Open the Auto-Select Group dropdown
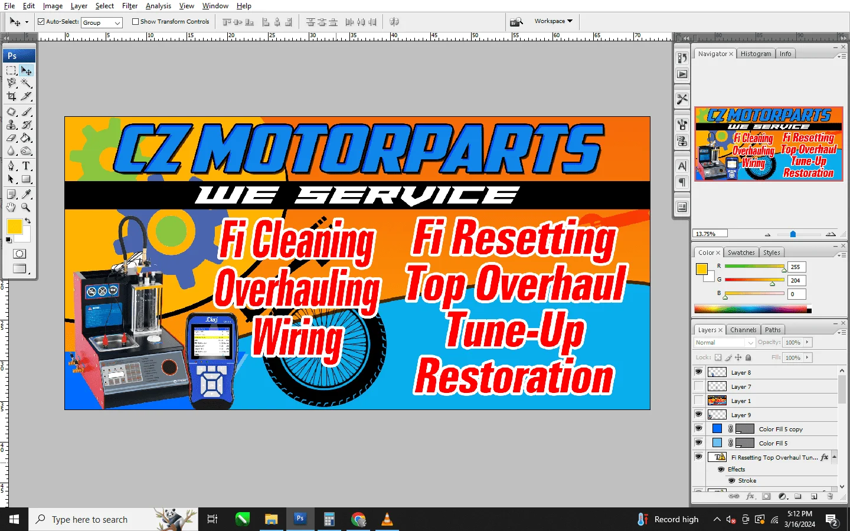Image resolution: width=850 pixels, height=531 pixels. point(102,22)
